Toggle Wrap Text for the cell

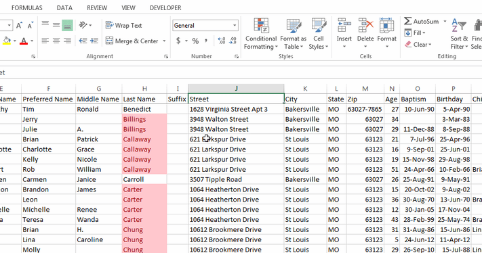tap(123, 25)
